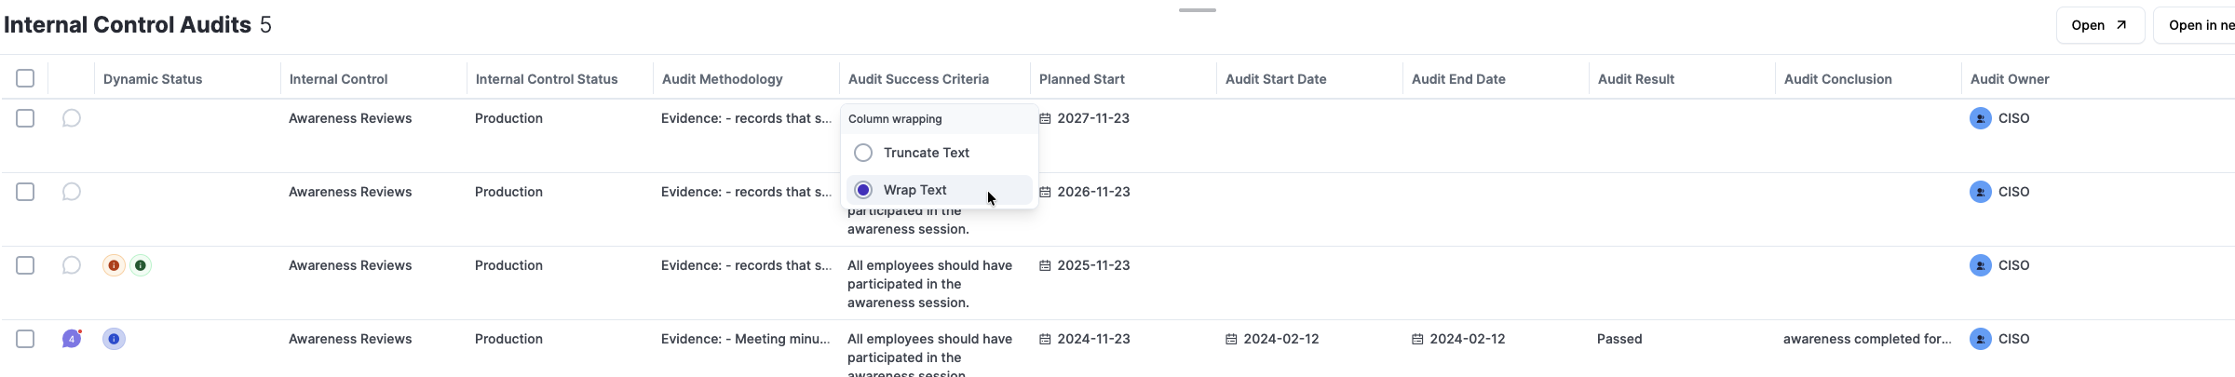This screenshot has width=2235, height=377.
Task: Click the Open in new button
Action: click(x=2200, y=25)
